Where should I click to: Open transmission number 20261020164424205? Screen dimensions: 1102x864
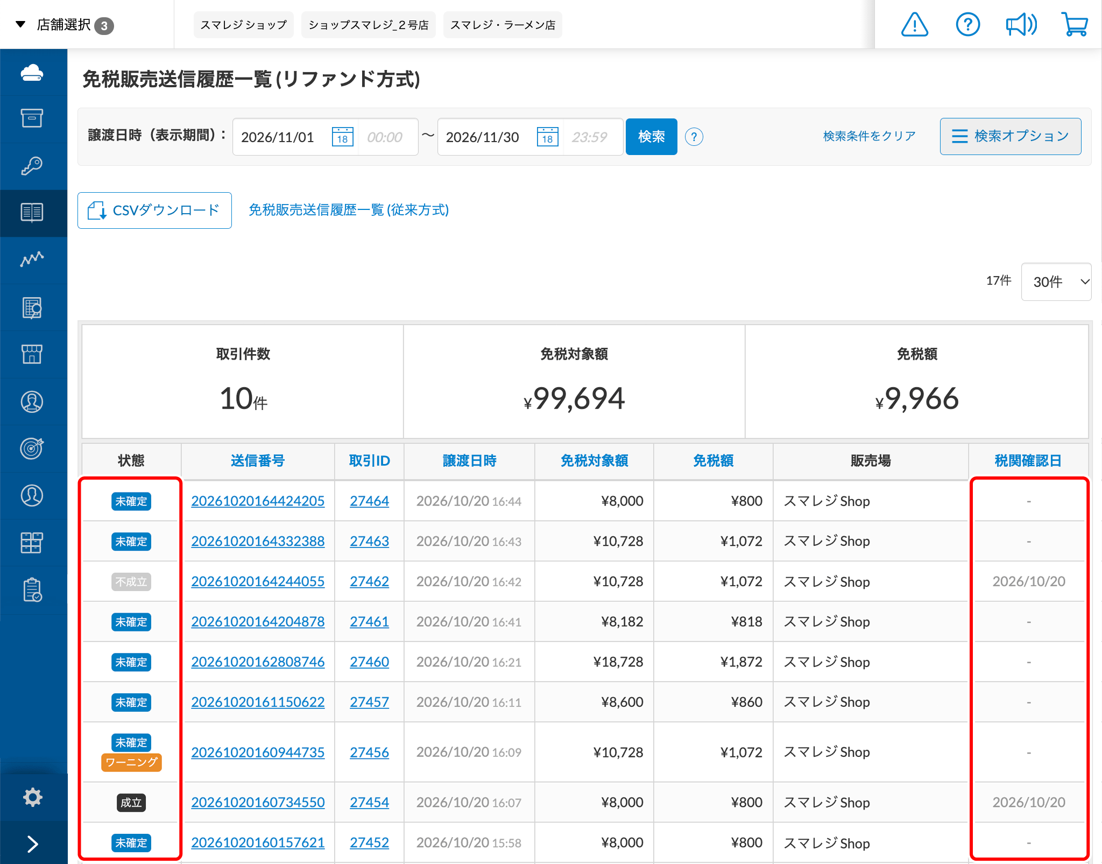point(258,501)
